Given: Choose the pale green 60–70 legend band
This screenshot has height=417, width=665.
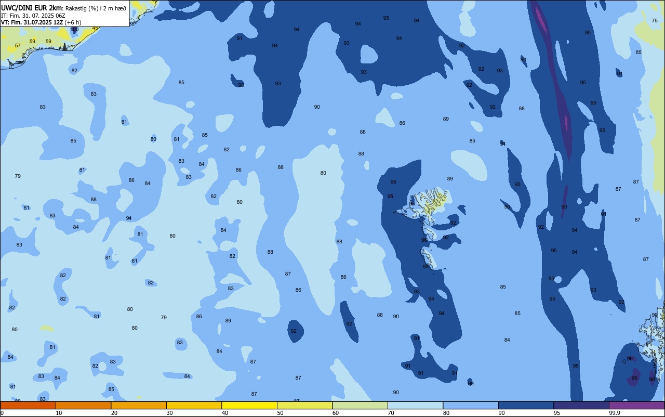Looking at the screenshot, I should click(360, 405).
